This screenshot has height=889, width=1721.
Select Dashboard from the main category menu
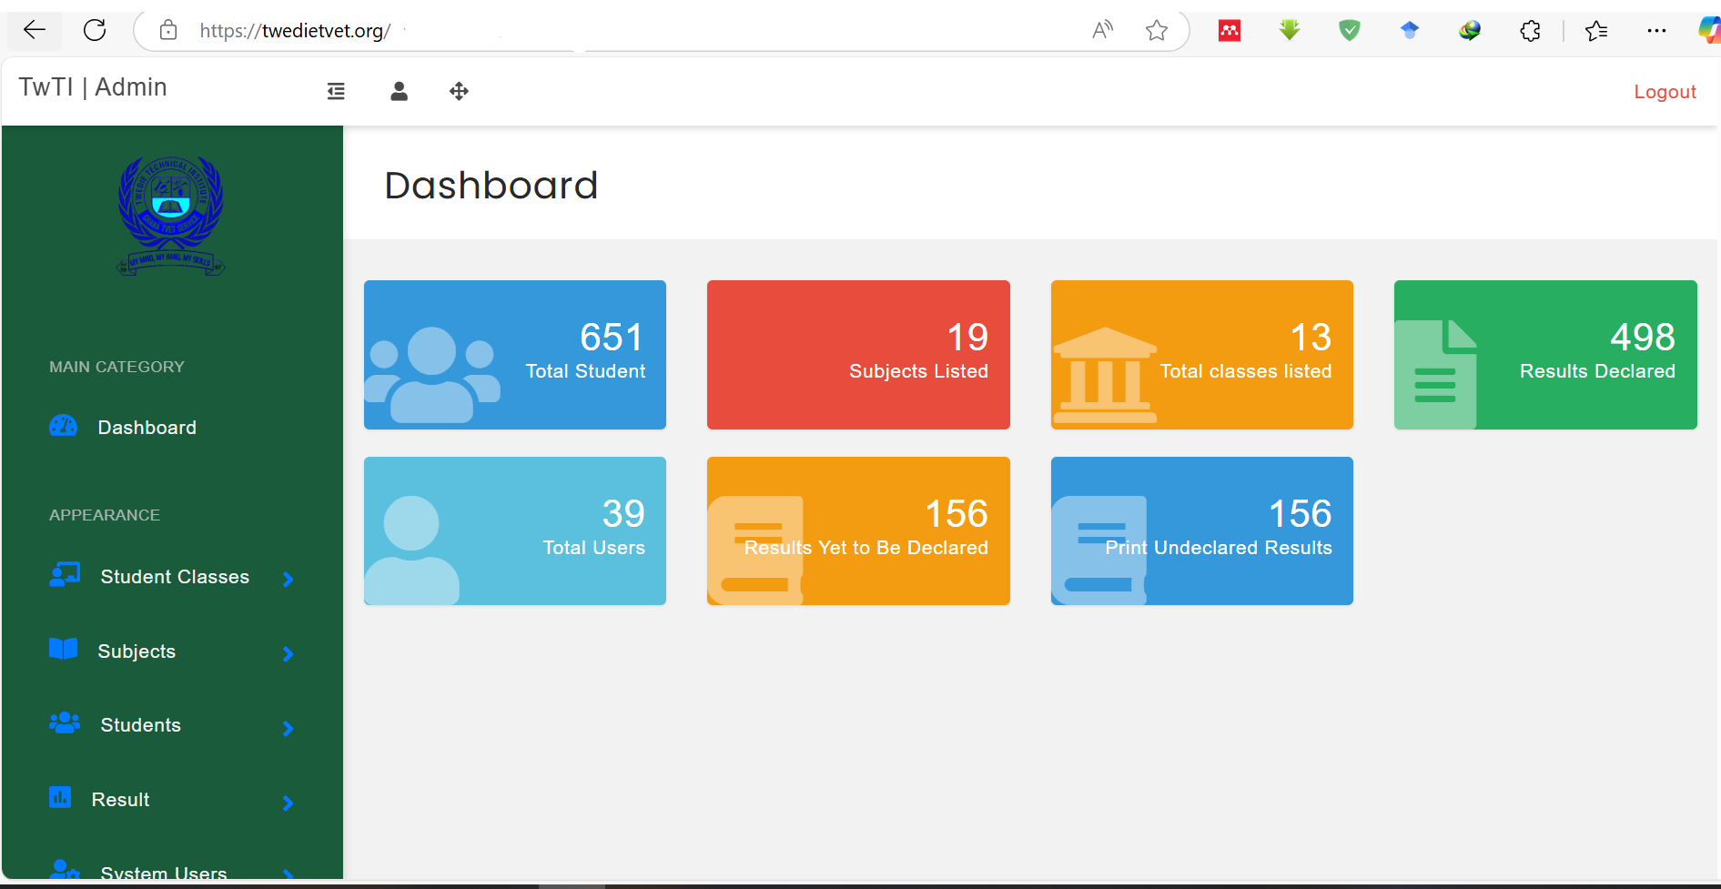(147, 426)
